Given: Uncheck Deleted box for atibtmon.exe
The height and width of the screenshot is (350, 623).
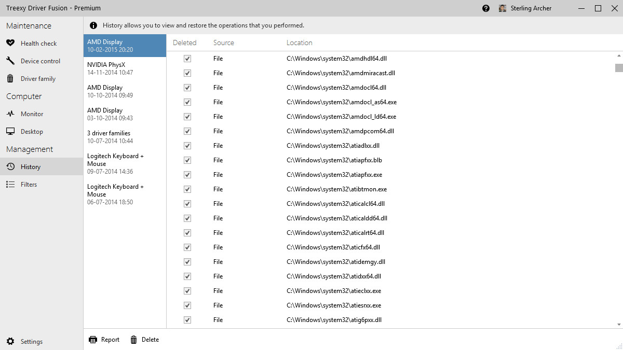Looking at the screenshot, I should click(x=187, y=189).
